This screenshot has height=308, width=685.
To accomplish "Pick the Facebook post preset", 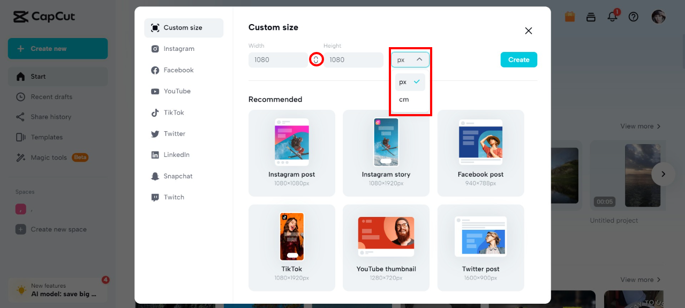I will point(481,153).
